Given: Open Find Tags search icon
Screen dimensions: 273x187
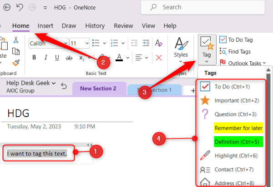Looking at the screenshot, I should click(x=223, y=52).
